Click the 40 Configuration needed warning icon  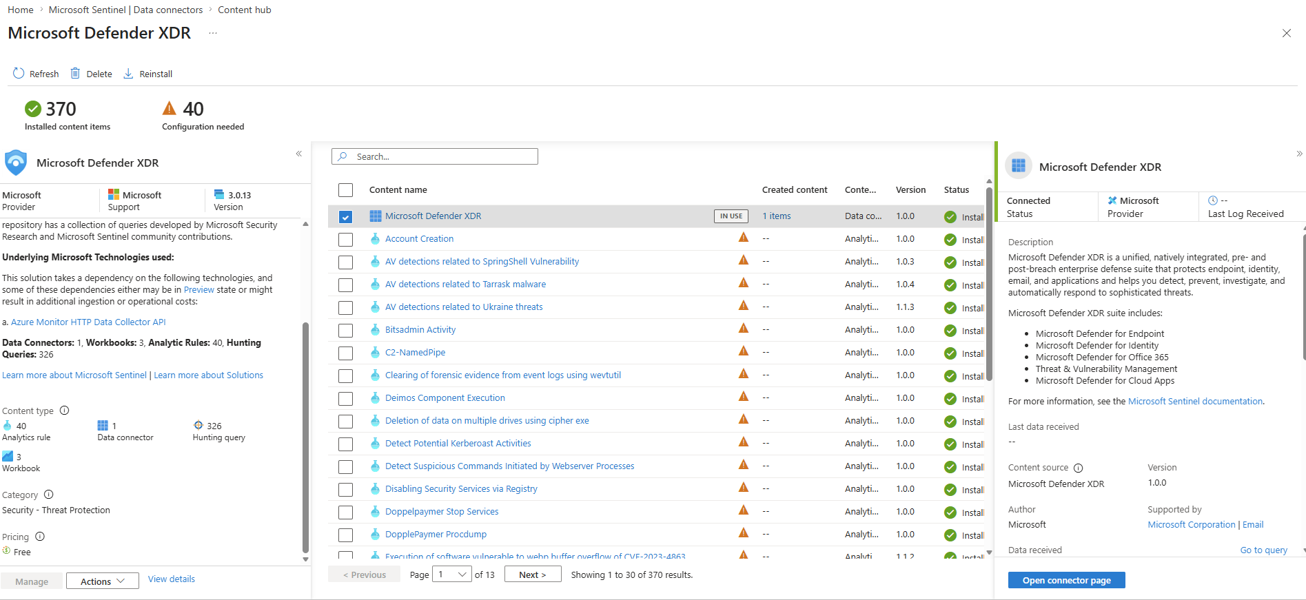click(x=170, y=108)
